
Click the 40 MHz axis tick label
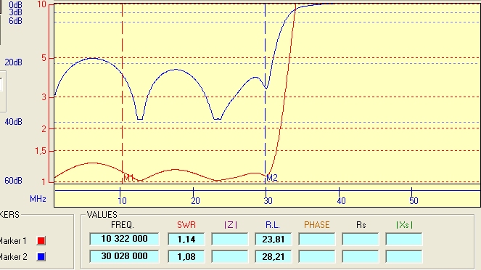341,201
